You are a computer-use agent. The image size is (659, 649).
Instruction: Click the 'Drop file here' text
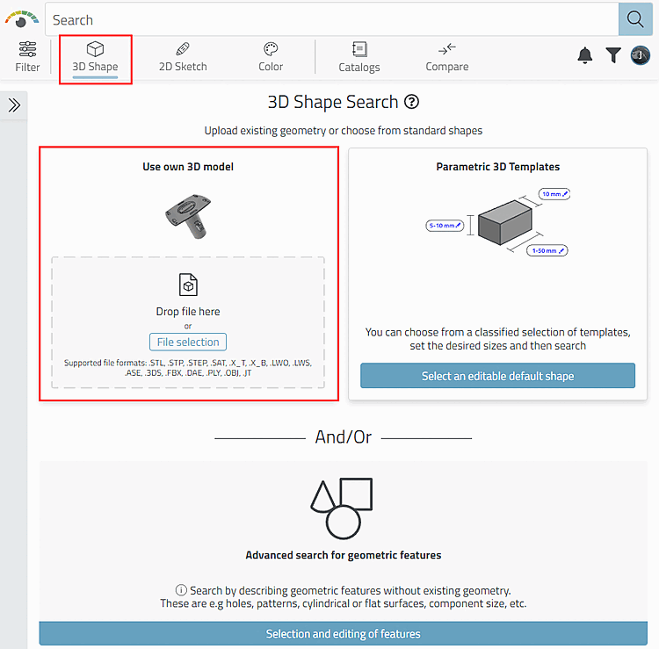(x=188, y=311)
